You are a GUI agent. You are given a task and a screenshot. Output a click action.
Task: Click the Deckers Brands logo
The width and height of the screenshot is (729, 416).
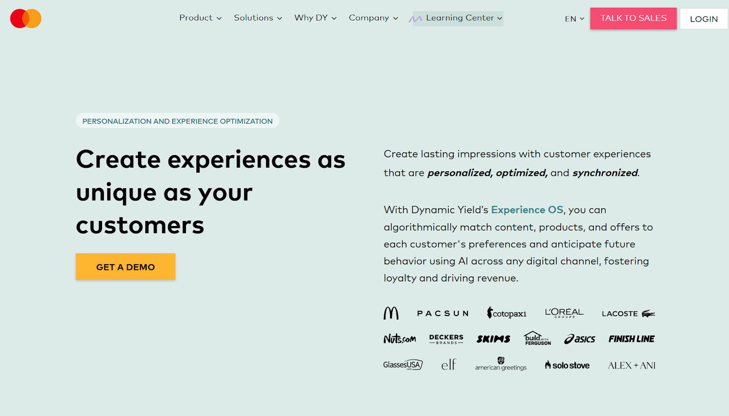pos(446,339)
